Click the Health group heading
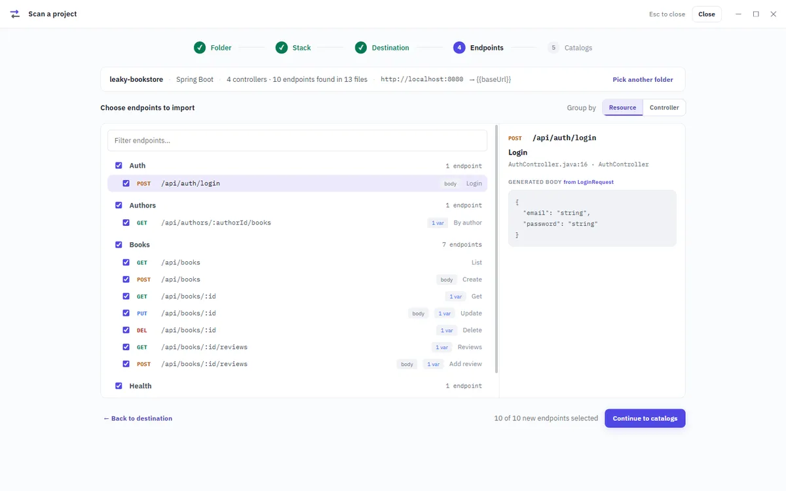The image size is (786, 491). pyautogui.click(x=140, y=386)
